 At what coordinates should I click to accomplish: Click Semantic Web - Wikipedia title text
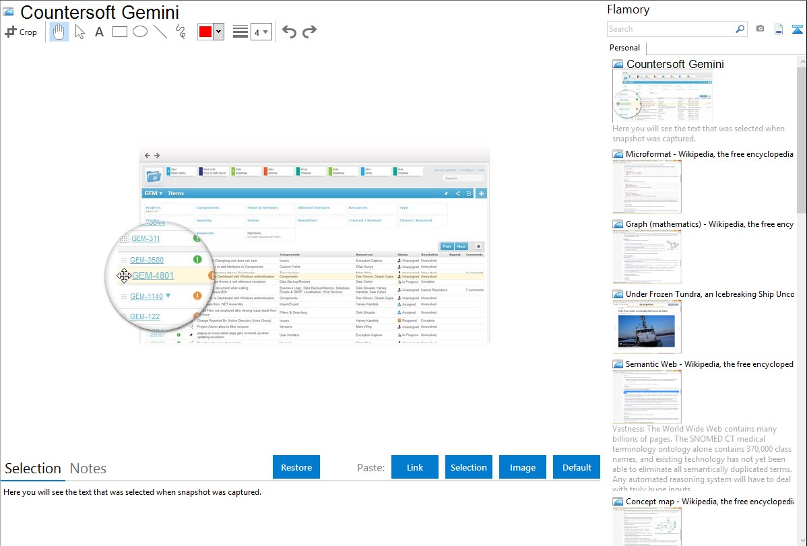pyautogui.click(x=709, y=364)
